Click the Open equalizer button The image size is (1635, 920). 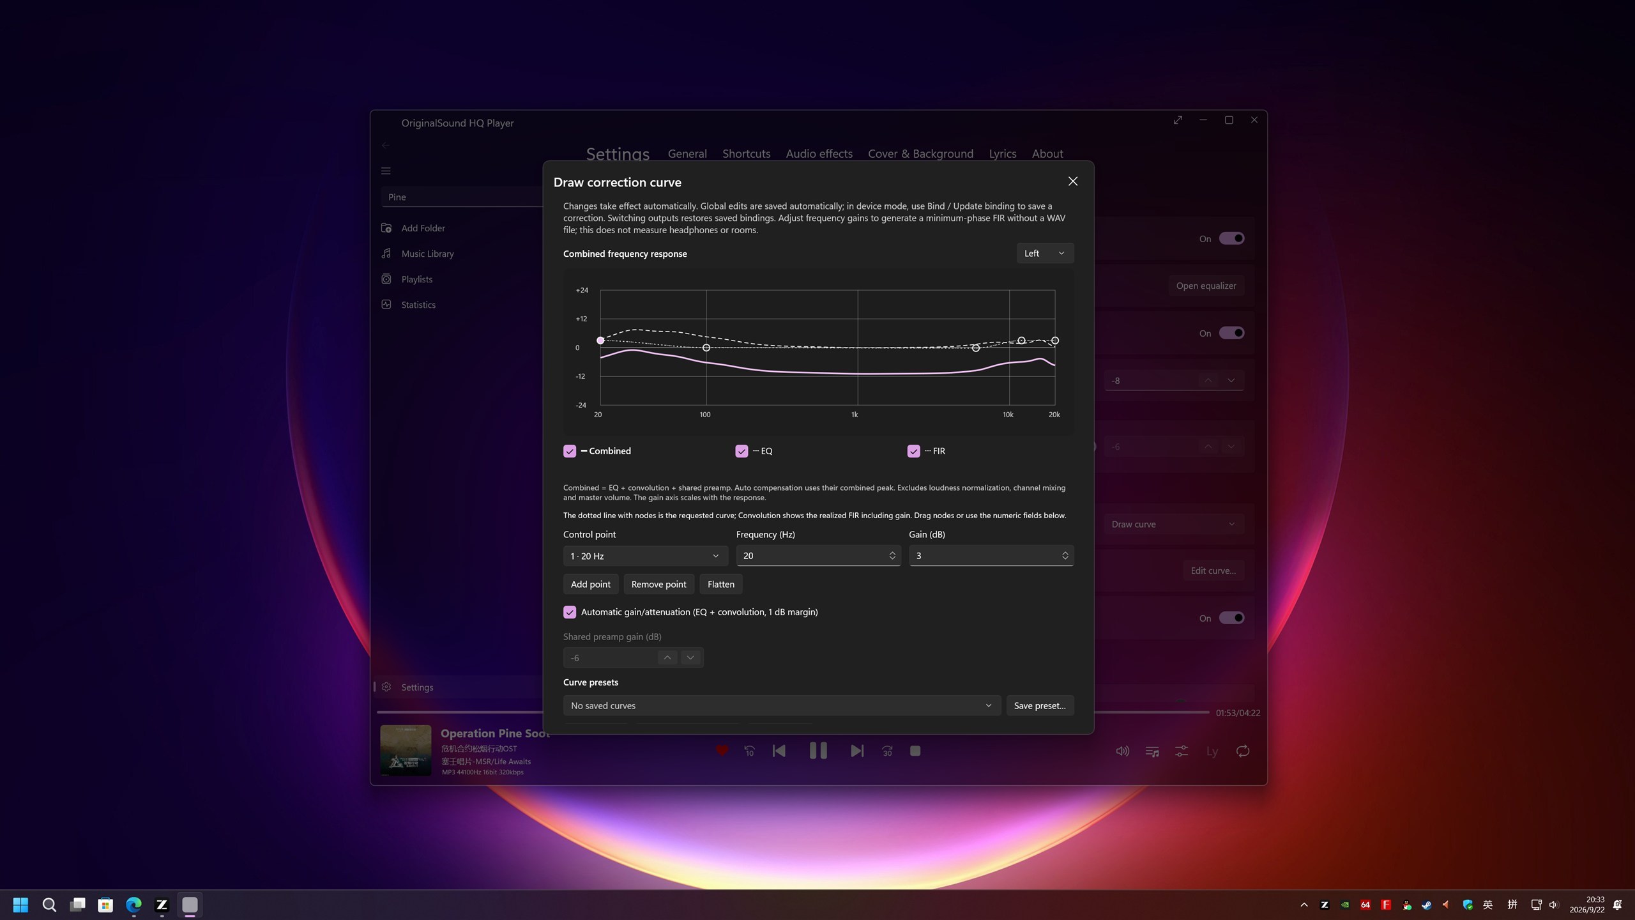pyautogui.click(x=1206, y=286)
